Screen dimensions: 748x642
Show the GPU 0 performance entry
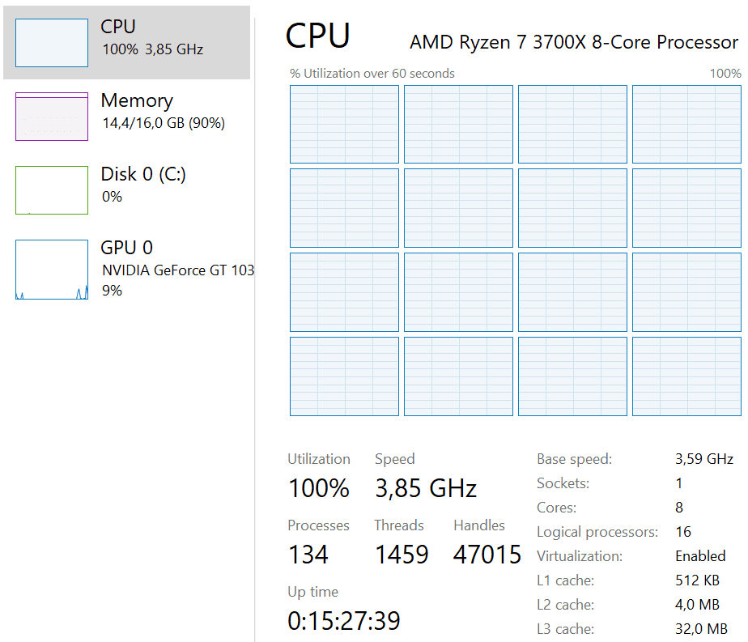coord(126,248)
